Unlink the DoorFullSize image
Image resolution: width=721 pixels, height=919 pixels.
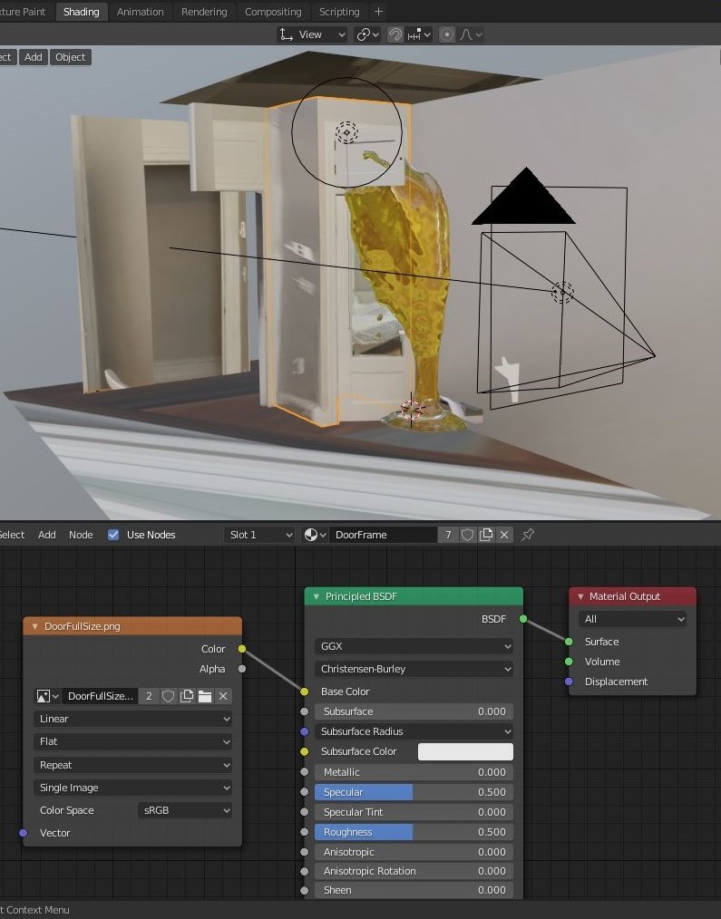[223, 696]
